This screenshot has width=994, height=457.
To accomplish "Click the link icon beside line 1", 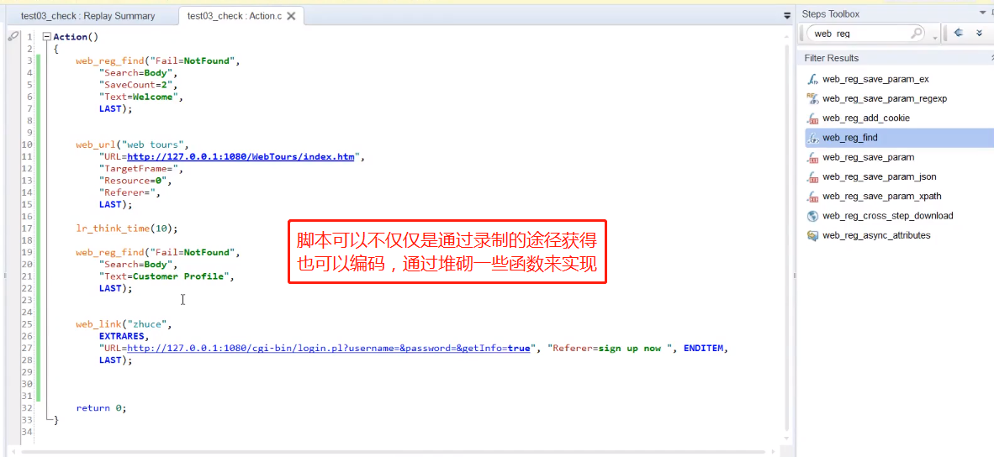I will [x=13, y=37].
